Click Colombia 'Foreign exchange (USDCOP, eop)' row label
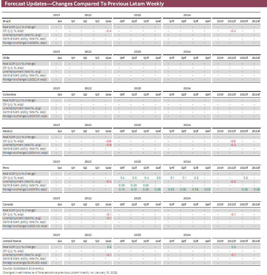267x275 pixels. point(25,116)
